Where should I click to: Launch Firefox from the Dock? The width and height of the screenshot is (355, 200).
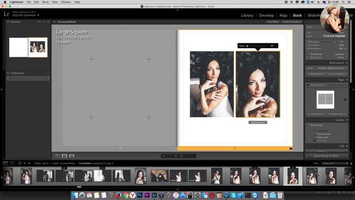point(118,195)
